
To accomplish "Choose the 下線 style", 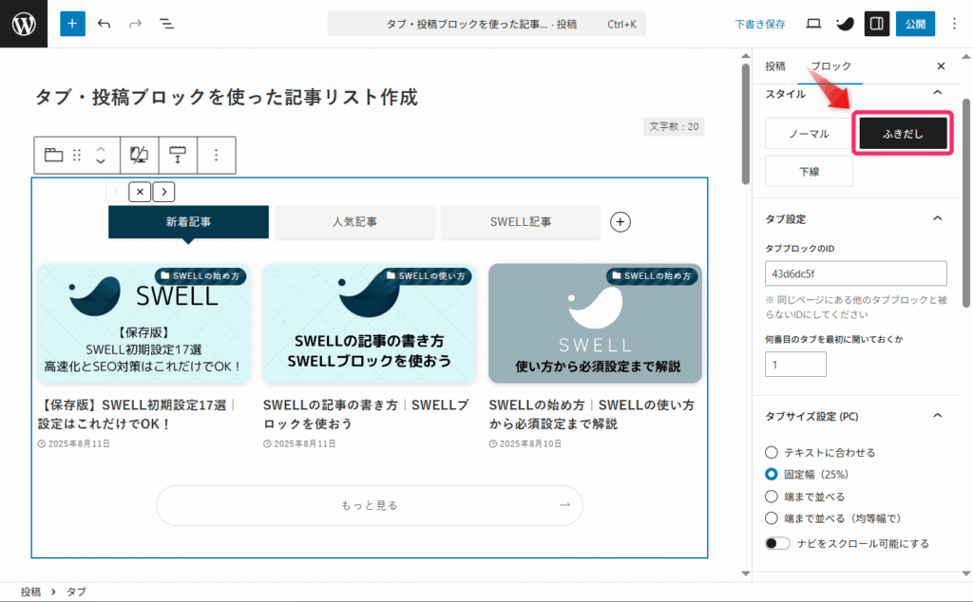I will coord(809,171).
